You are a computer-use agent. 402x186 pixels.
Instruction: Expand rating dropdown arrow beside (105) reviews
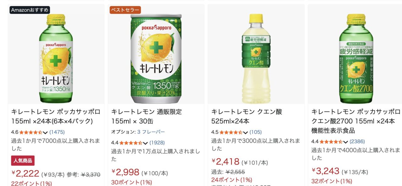(245, 133)
